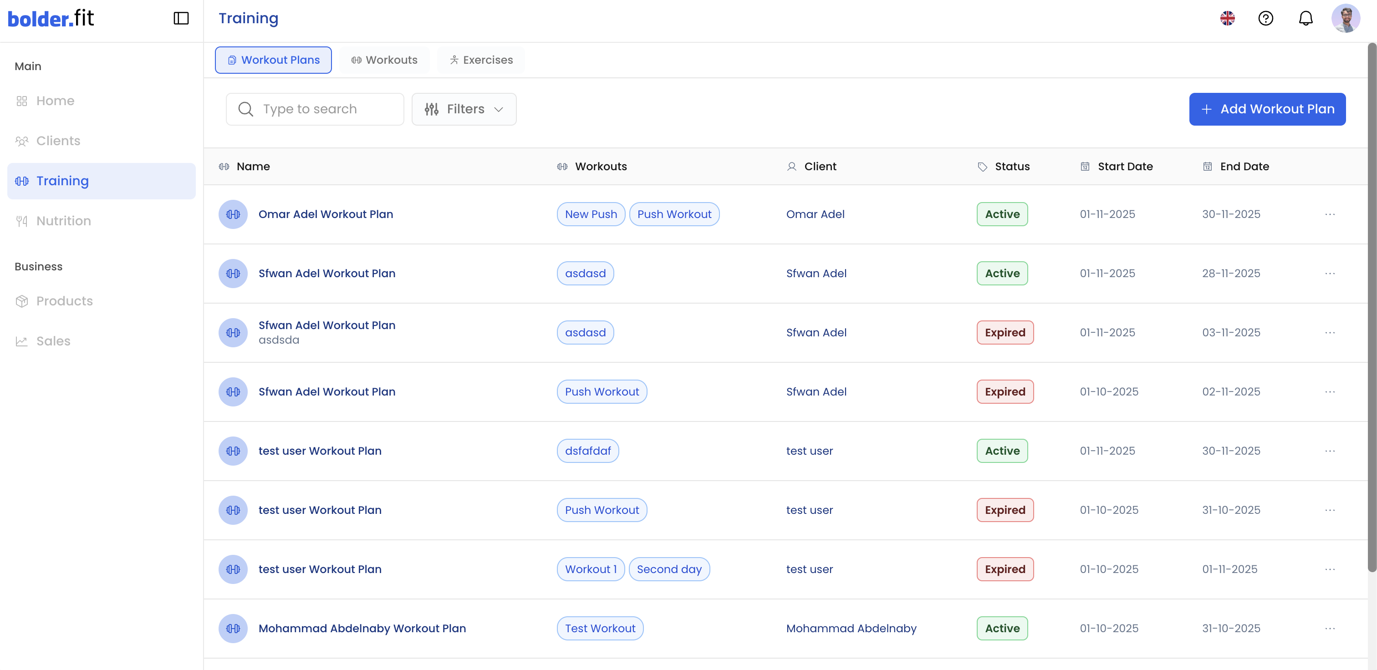Switch to the Exercises tab

coord(480,60)
